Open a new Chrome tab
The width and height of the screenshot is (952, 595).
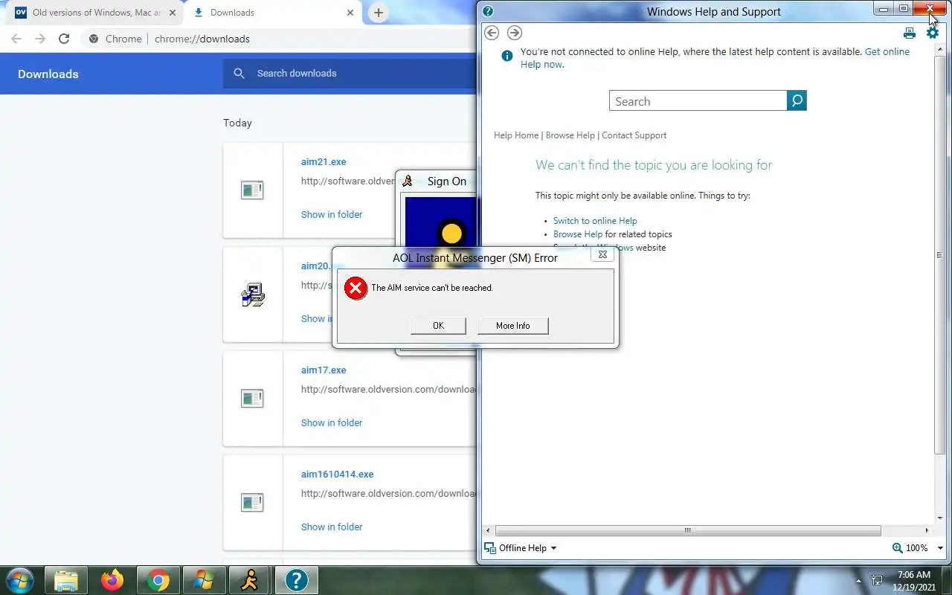[x=379, y=13]
